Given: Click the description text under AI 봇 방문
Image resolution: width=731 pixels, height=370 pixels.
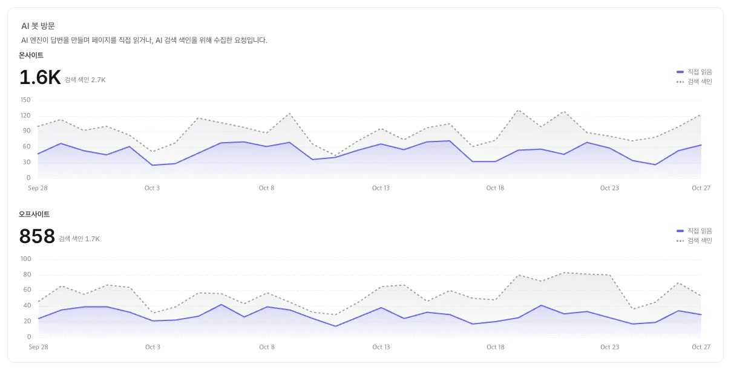Looking at the screenshot, I should click(x=144, y=41).
